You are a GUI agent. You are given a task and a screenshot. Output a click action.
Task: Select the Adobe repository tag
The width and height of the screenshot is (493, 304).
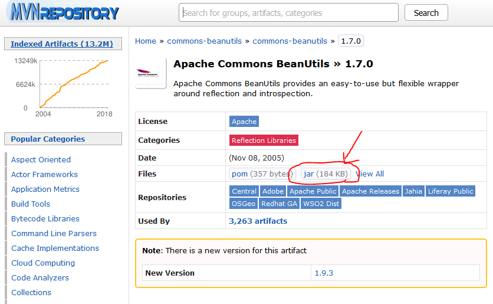tap(273, 191)
